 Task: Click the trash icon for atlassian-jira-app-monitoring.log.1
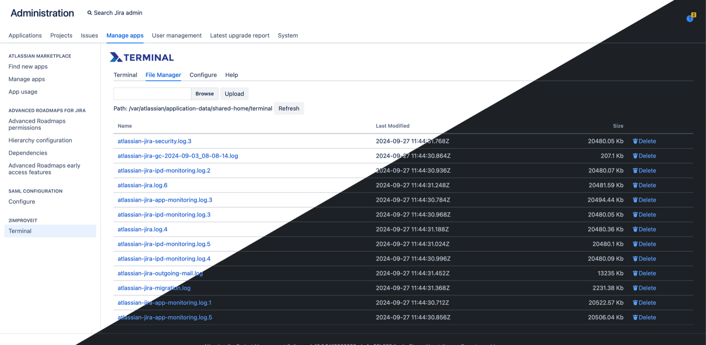(635, 303)
